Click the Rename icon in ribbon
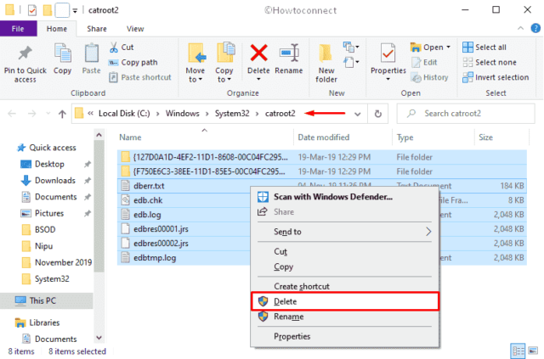The height and width of the screenshot is (359, 544). (289, 53)
